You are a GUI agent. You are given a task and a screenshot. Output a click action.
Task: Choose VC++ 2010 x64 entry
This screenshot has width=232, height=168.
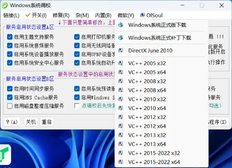[161, 108]
